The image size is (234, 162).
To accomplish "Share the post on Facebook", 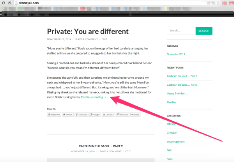I will tap(82, 115).
